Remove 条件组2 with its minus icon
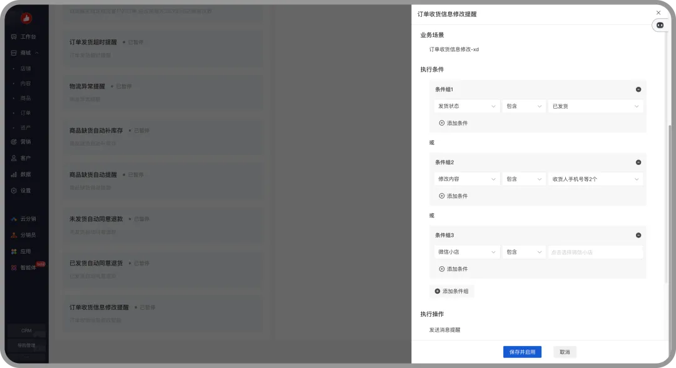 [x=638, y=162]
